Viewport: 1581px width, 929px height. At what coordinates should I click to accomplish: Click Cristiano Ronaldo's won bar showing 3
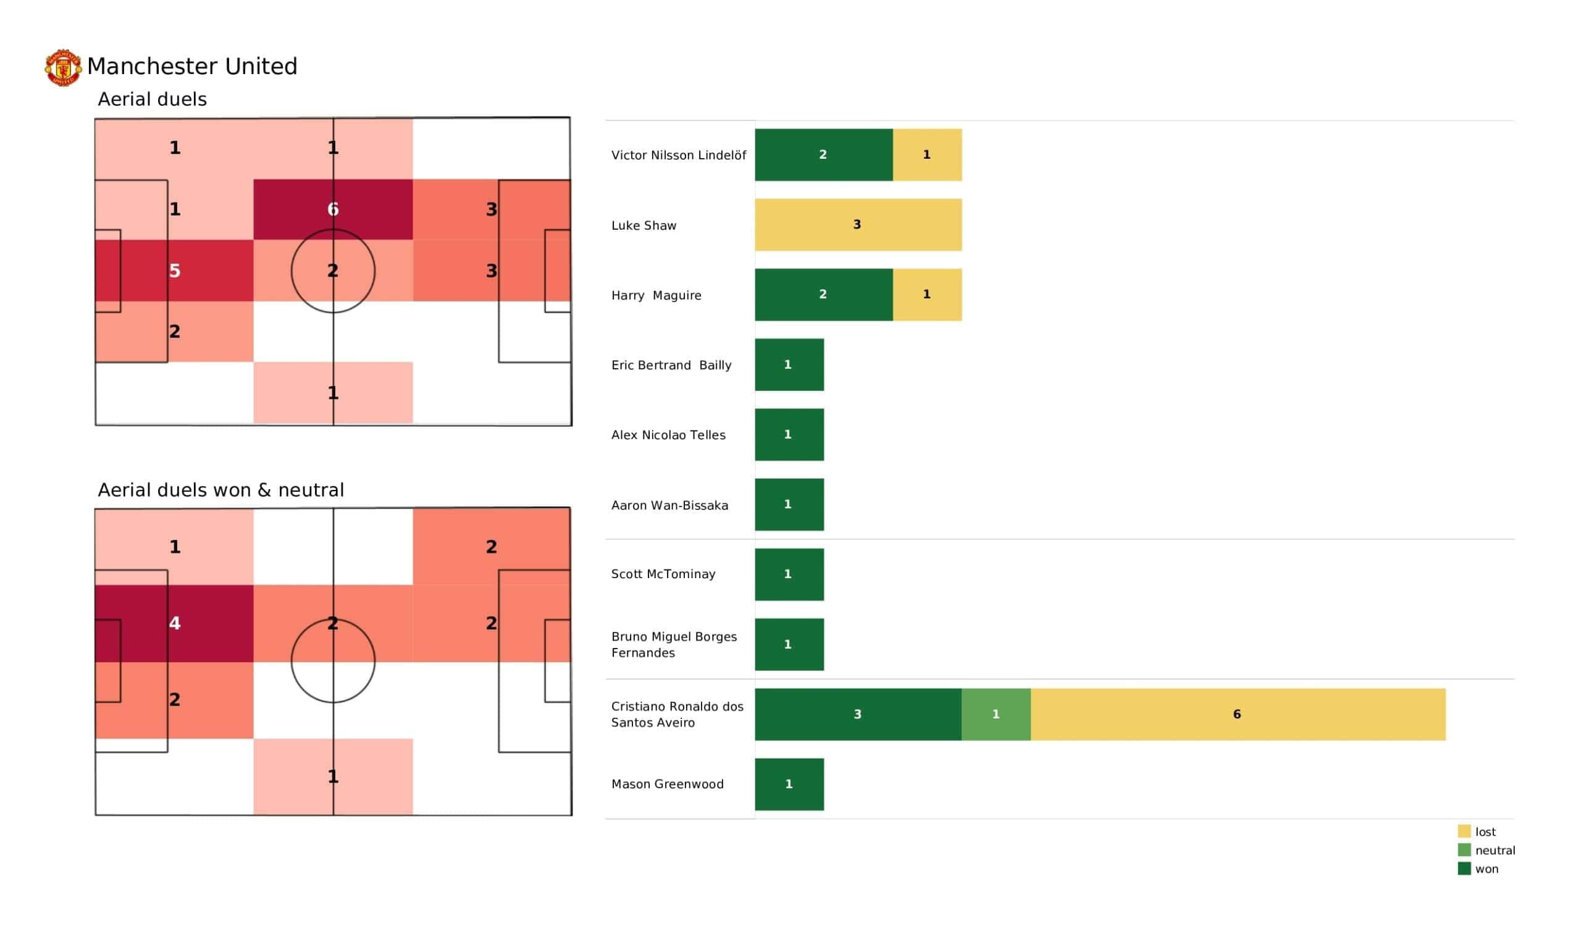858,713
